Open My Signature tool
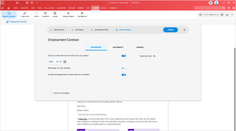 pyautogui.click(x=82, y=14)
